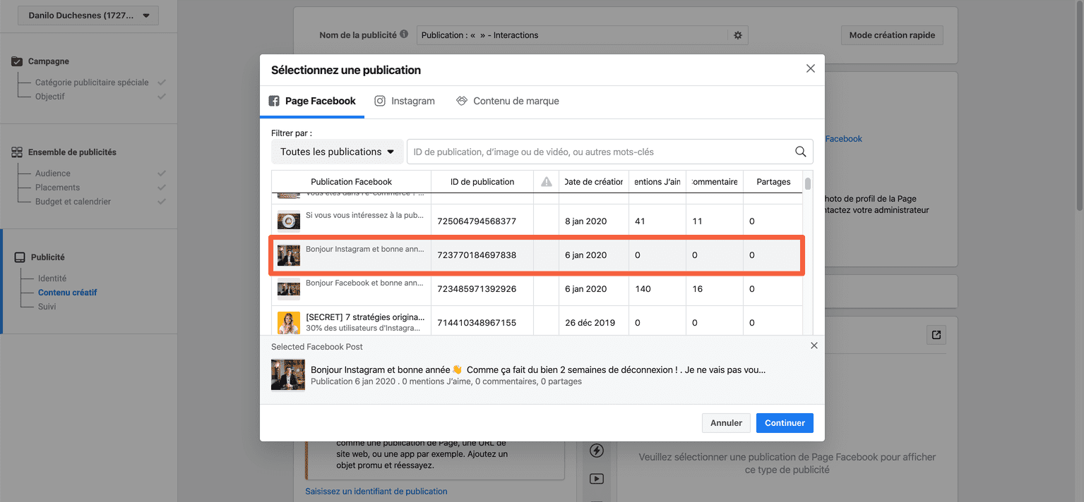Click the publication ID search field
This screenshot has width=1084, height=502.
[x=600, y=152]
